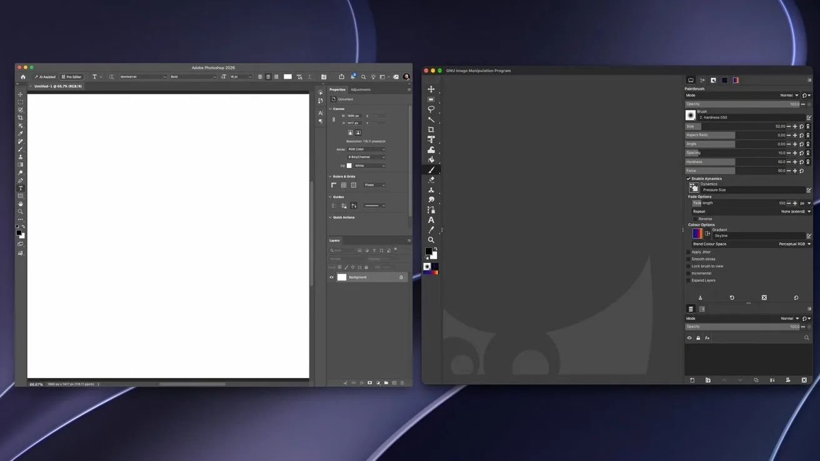
Task: Select the Hand tool in Photoshop
Action: pyautogui.click(x=21, y=204)
